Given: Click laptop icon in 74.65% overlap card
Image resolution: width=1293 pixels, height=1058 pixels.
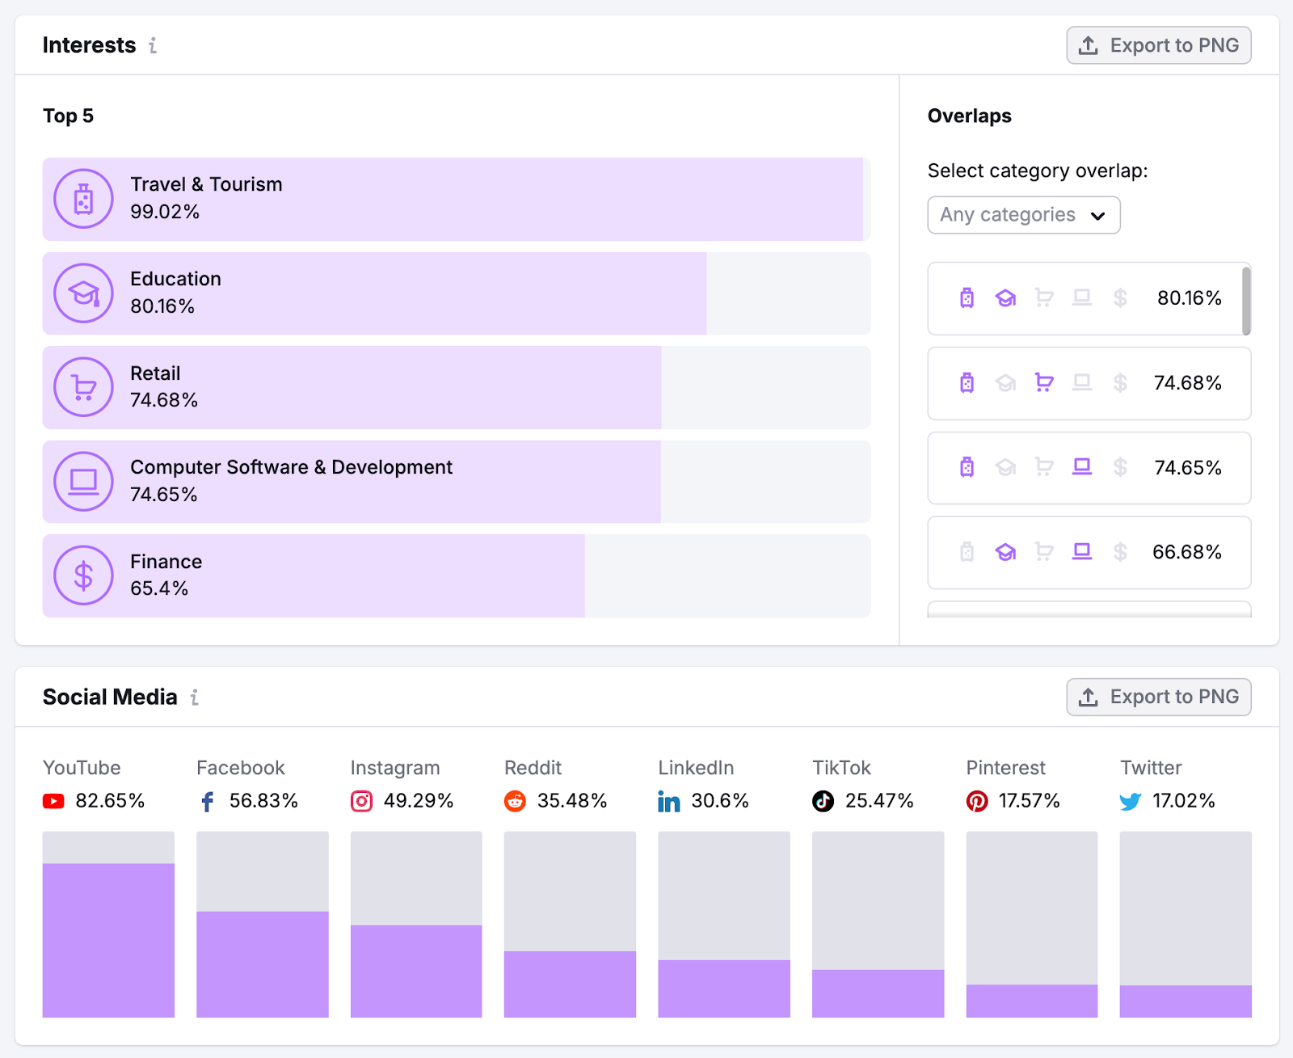Looking at the screenshot, I should (1082, 467).
